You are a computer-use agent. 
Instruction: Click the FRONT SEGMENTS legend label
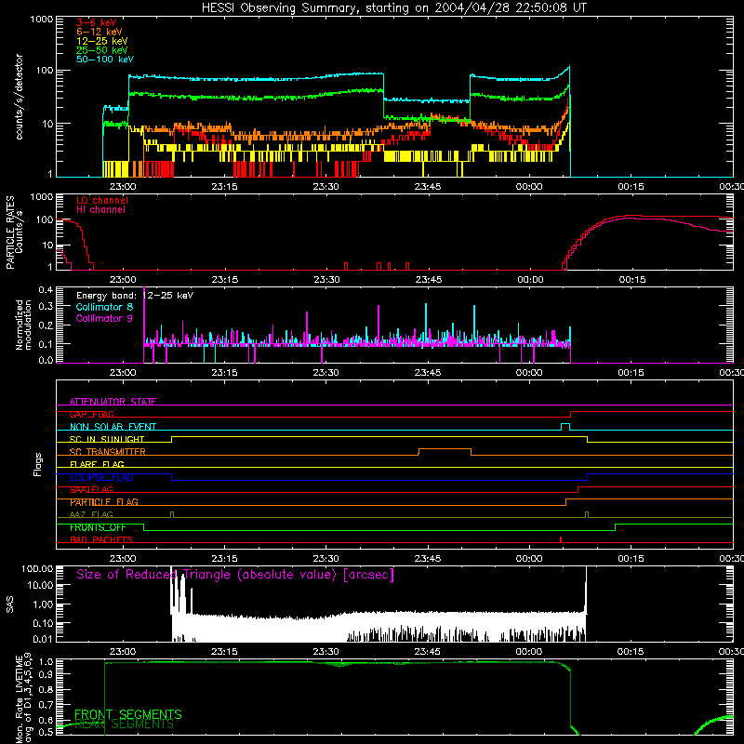[x=128, y=714]
